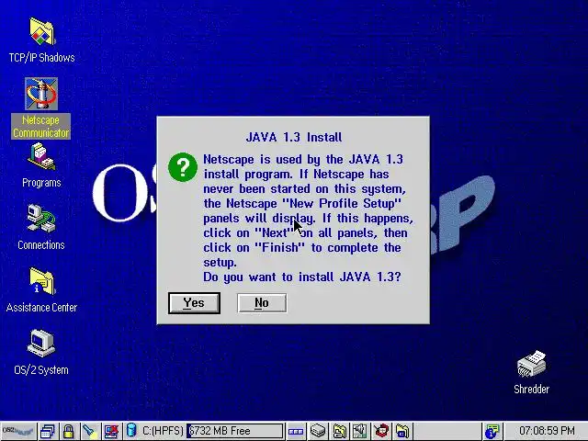Click the green question mark dialog icon
Screen dimensions: 588x441
(x=183, y=167)
